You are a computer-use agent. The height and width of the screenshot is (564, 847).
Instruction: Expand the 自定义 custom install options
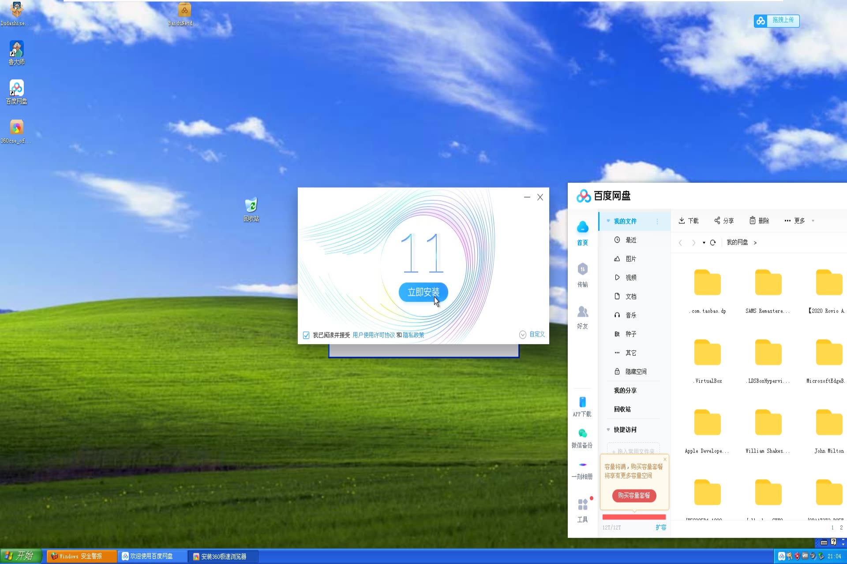(x=532, y=334)
